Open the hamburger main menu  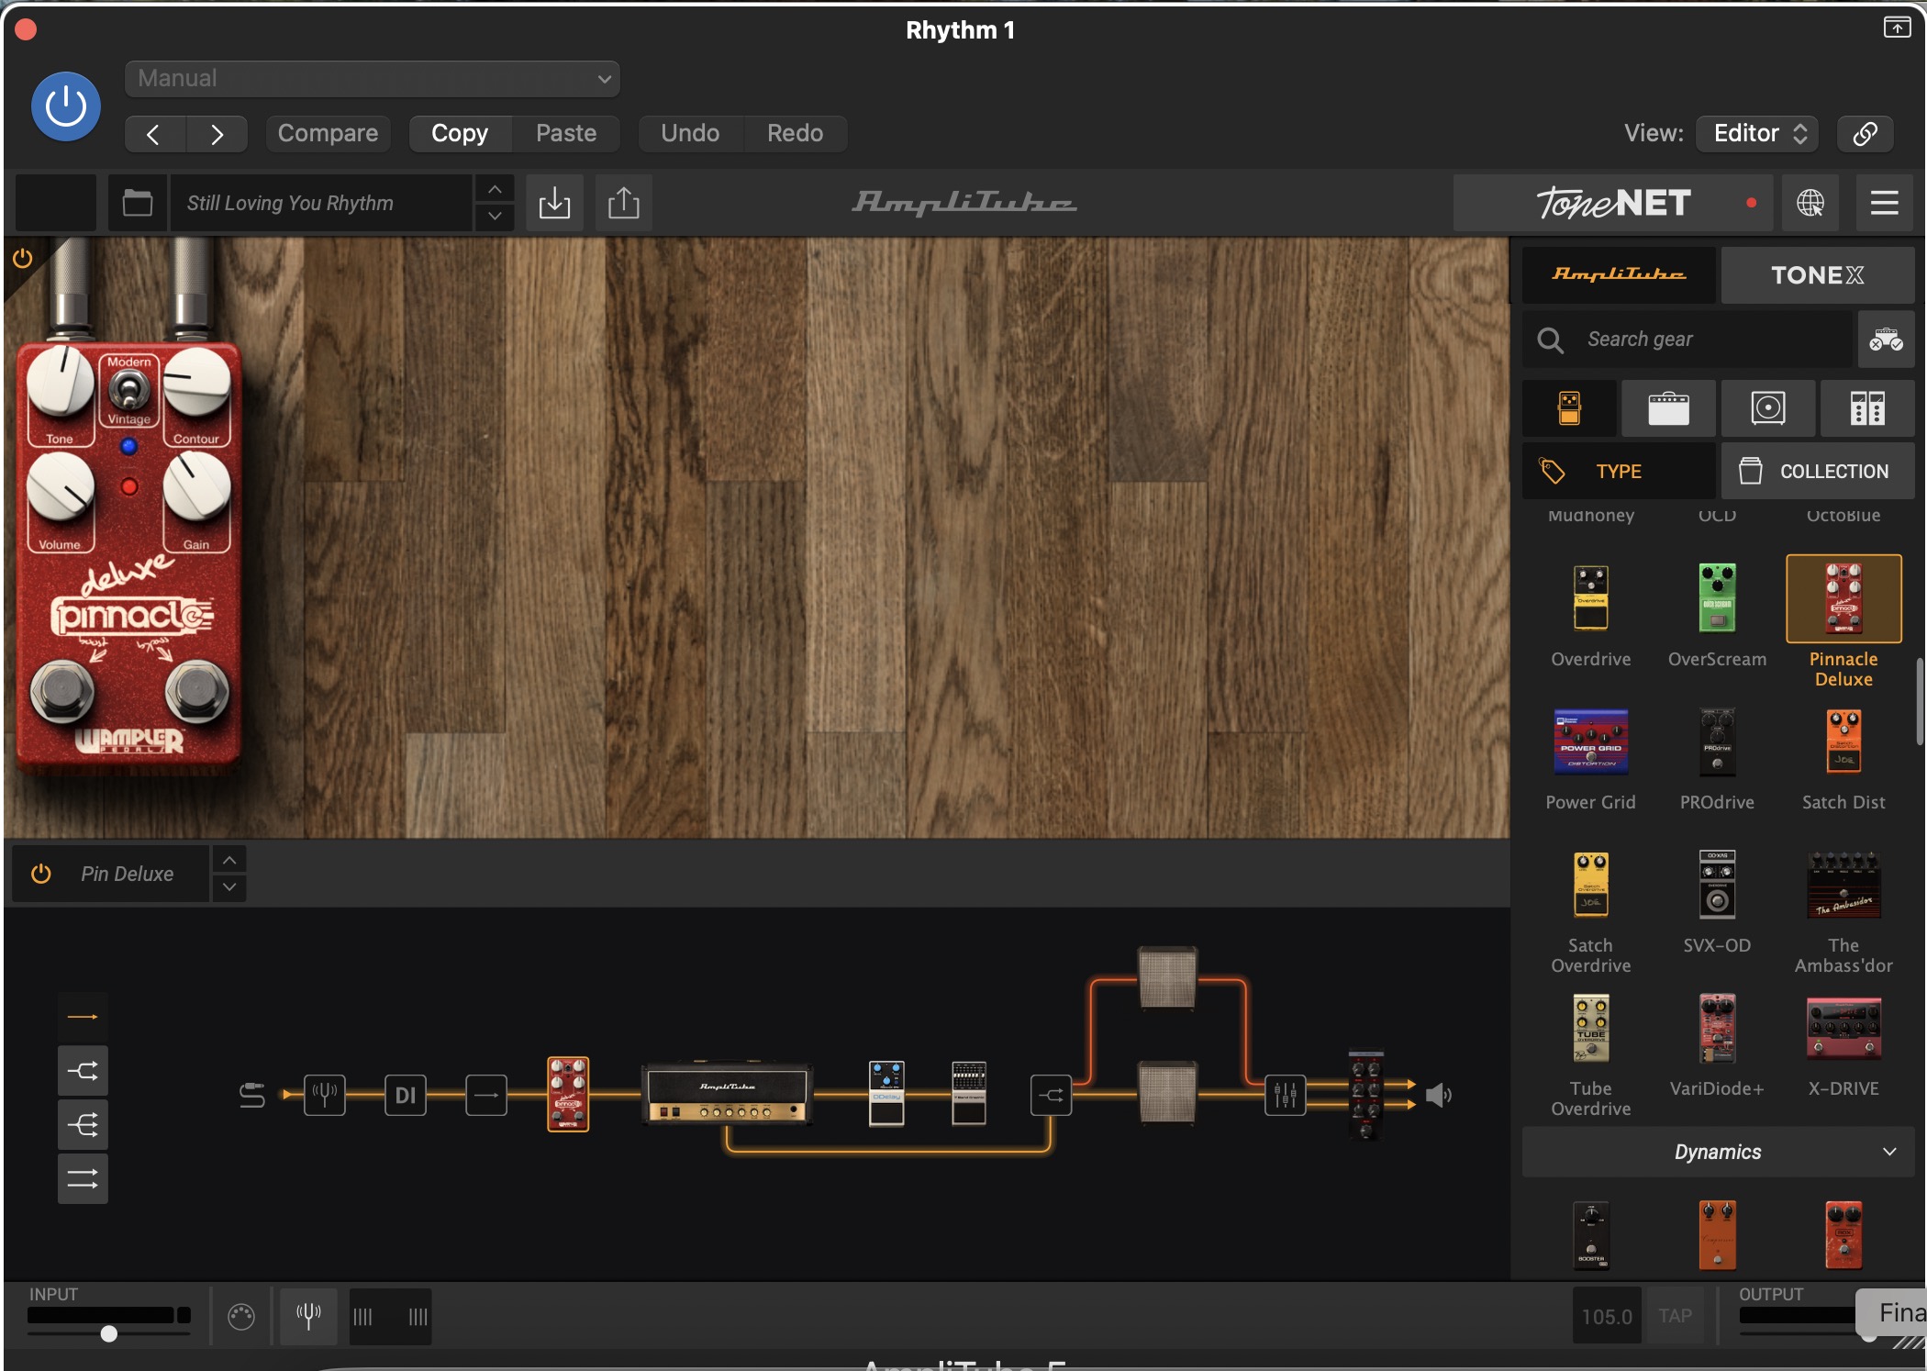[x=1884, y=203]
